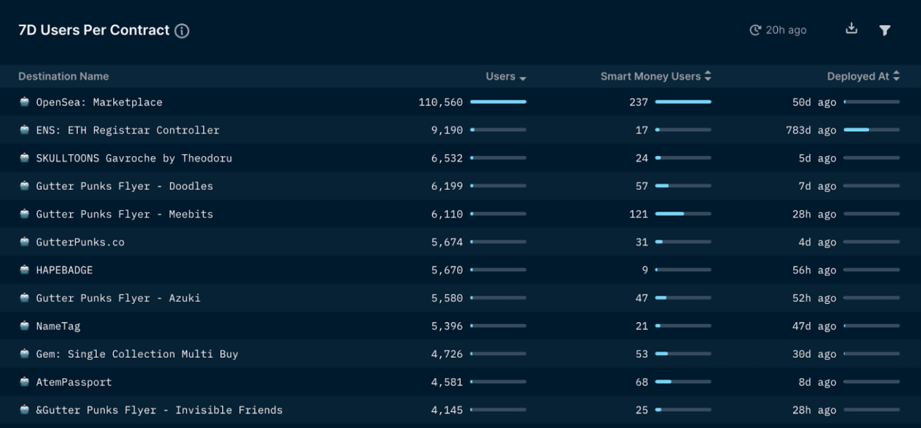Screen dimensions: 921x428
Task: Click the contract icon for GutterPunks.co
Action: (24, 242)
